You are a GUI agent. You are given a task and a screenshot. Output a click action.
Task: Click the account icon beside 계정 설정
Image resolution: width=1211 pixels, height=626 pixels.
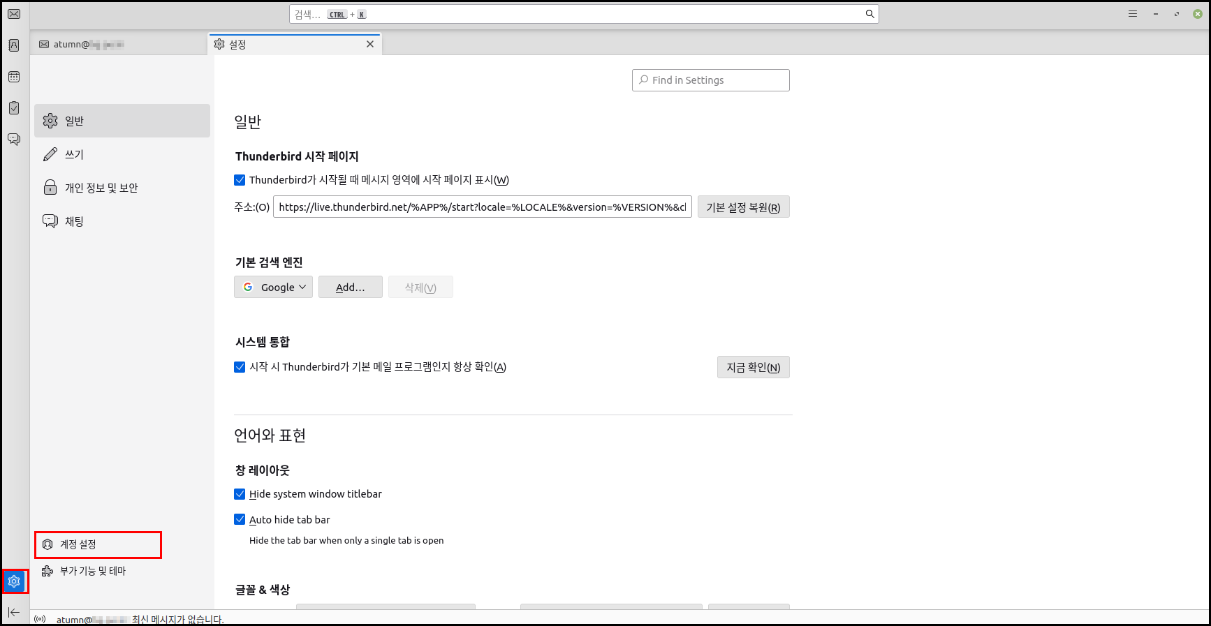(47, 544)
